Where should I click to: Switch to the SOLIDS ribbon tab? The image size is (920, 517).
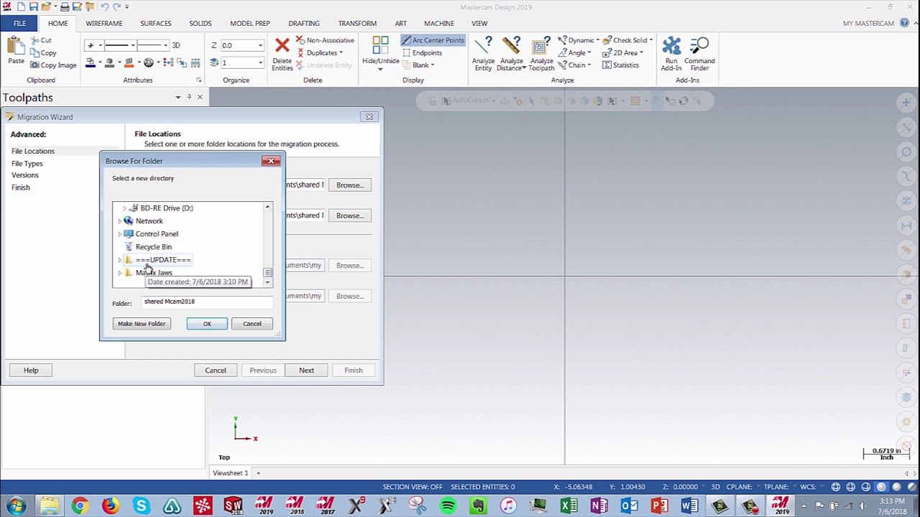pos(201,23)
